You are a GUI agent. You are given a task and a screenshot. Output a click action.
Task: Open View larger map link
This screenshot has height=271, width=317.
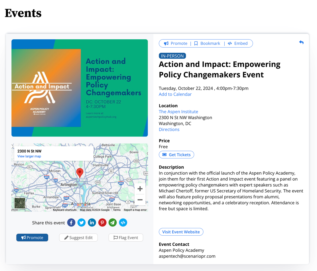point(29,156)
